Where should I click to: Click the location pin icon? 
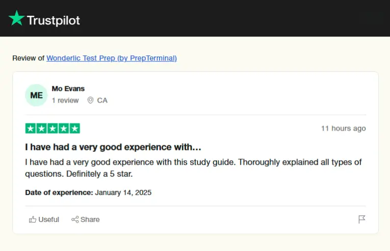pyautogui.click(x=90, y=101)
